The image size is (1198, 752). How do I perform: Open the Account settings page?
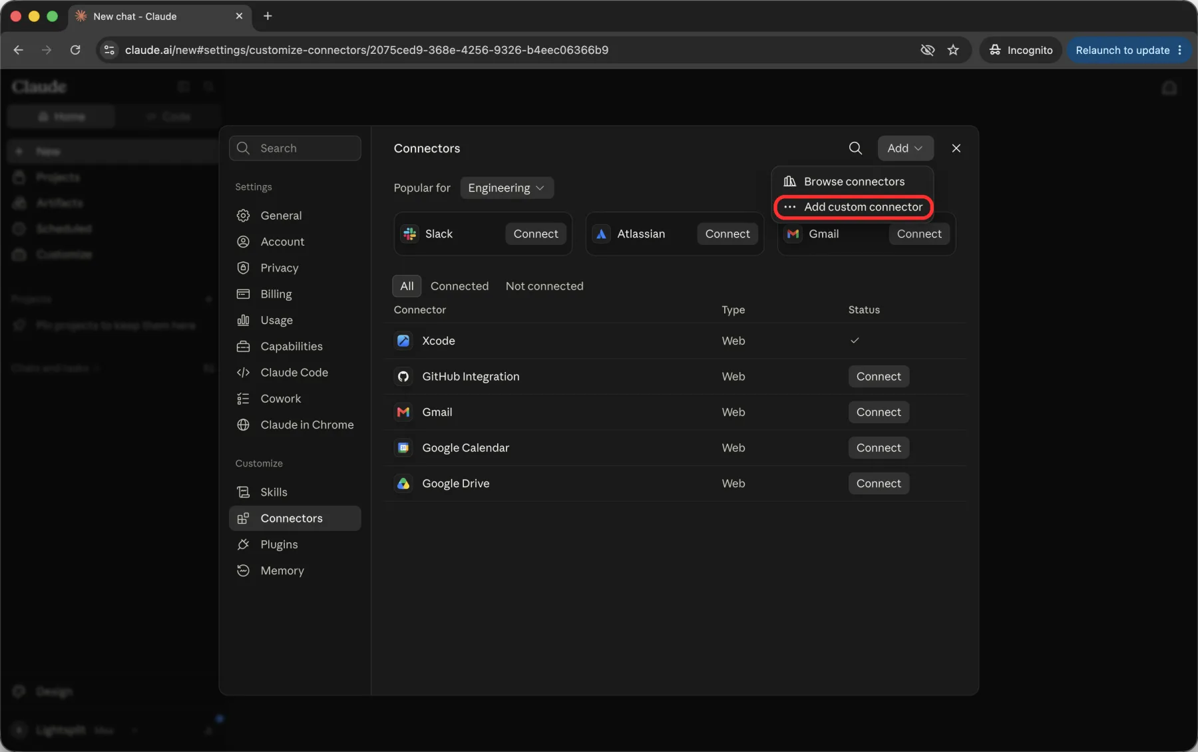[295, 242]
